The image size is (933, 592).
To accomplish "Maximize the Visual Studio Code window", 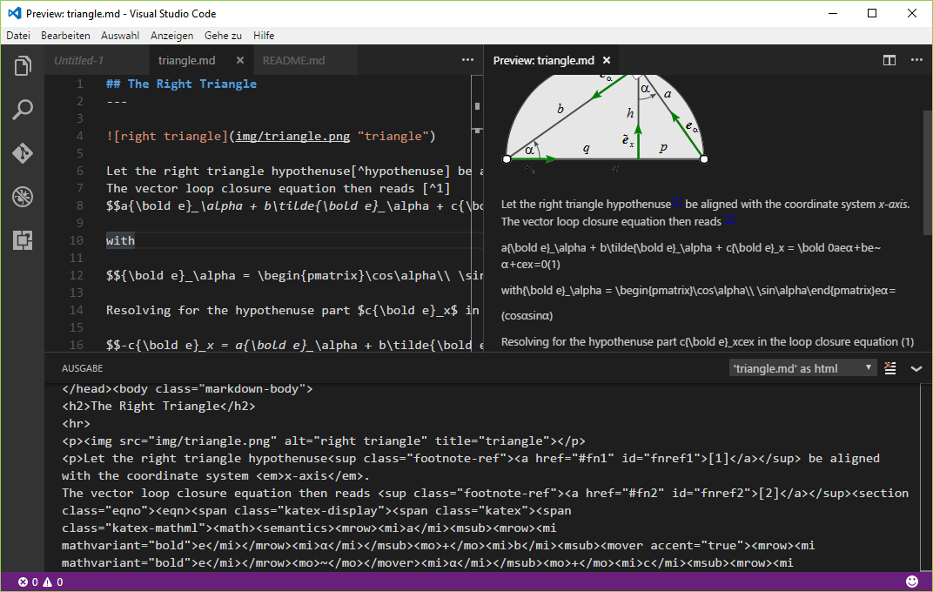I will 872,13.
